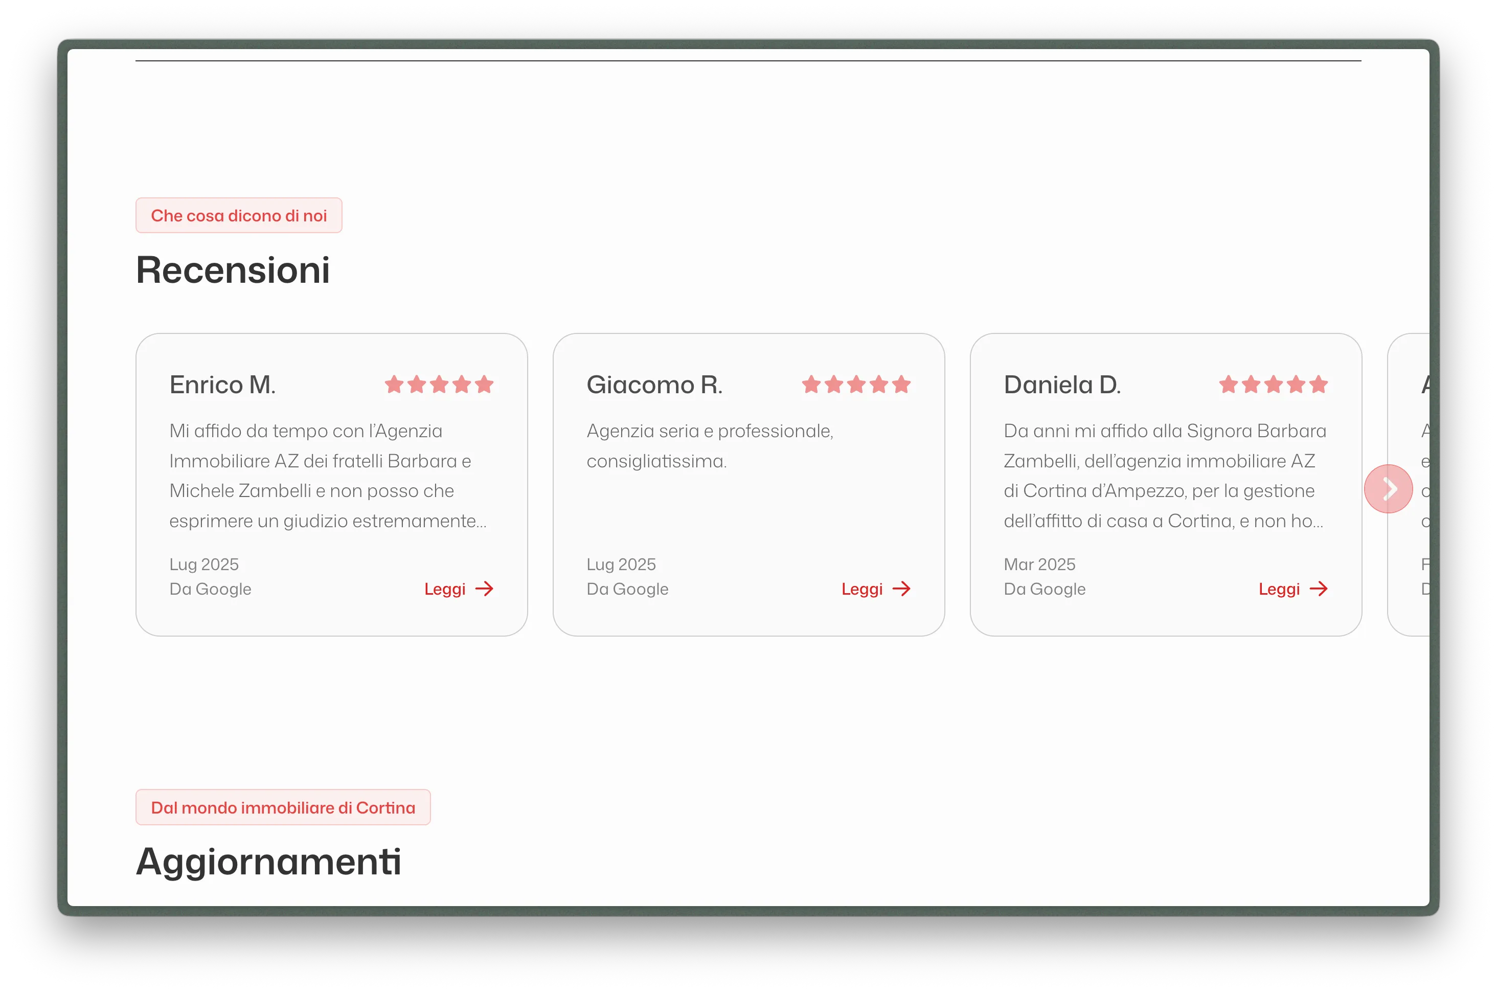Click the first star in Enrico M.'s rating

(x=394, y=385)
